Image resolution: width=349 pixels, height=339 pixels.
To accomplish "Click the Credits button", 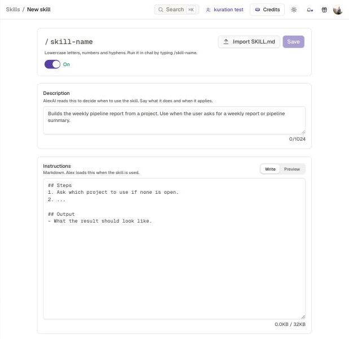I will coord(267,10).
